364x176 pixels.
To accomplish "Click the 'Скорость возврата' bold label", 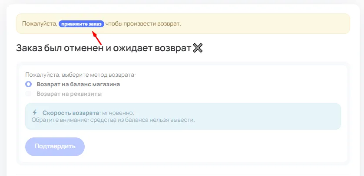I will [x=71, y=113].
